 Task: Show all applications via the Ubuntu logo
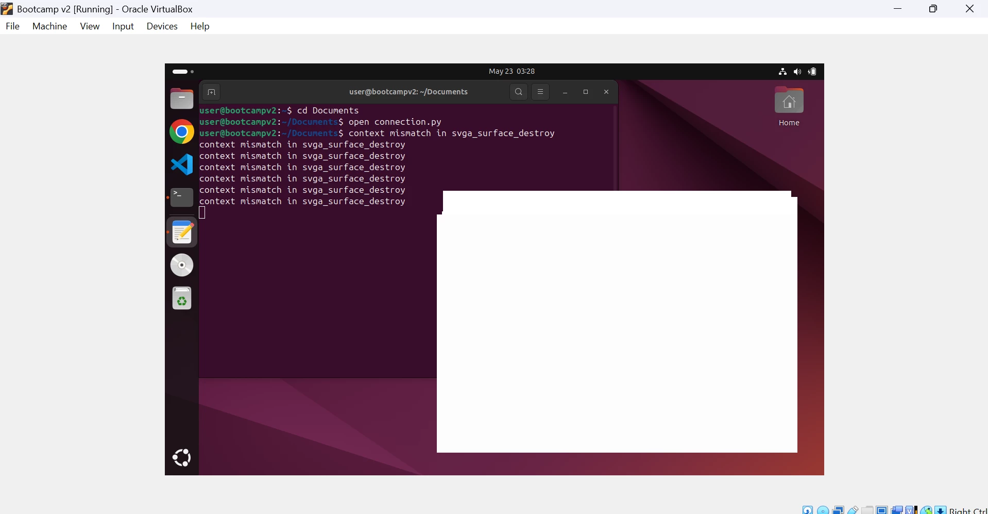coord(182,457)
